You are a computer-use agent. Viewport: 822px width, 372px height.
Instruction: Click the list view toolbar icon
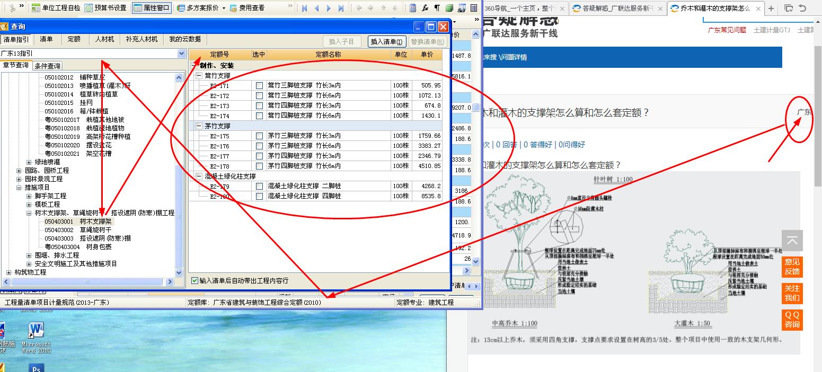(x=474, y=8)
